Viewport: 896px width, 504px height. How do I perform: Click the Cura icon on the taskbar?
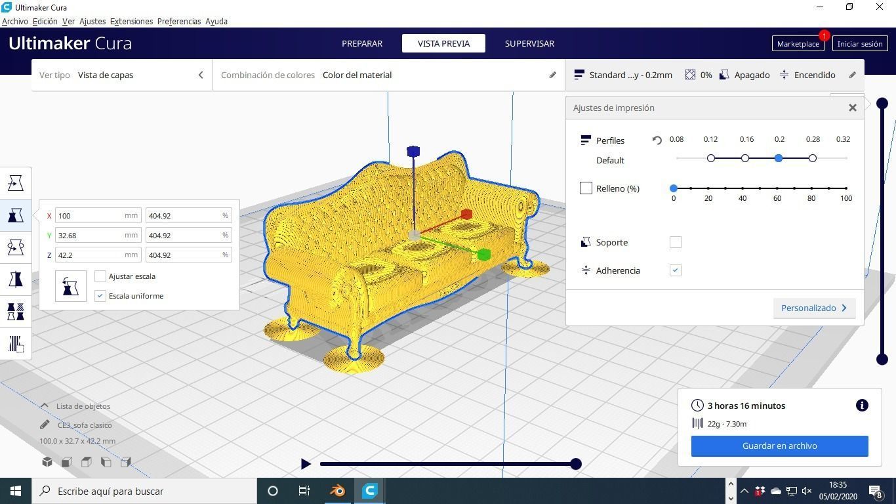(370, 491)
